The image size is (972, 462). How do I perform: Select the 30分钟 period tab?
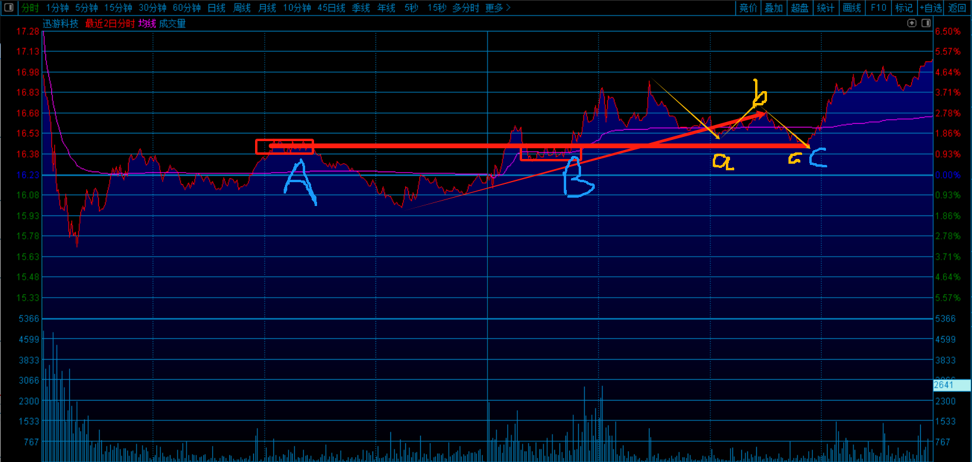(153, 8)
